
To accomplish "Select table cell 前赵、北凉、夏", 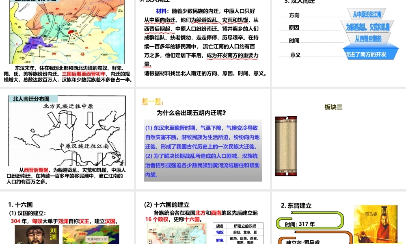I will point(245,232).
